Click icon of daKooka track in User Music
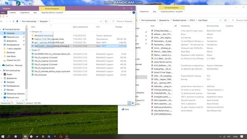This screenshot has width=247, height=139. coord(152,86)
